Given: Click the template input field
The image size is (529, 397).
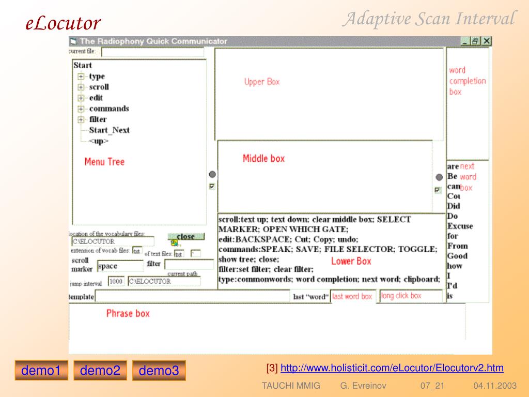Looking at the screenshot, I should pyautogui.click(x=192, y=296).
